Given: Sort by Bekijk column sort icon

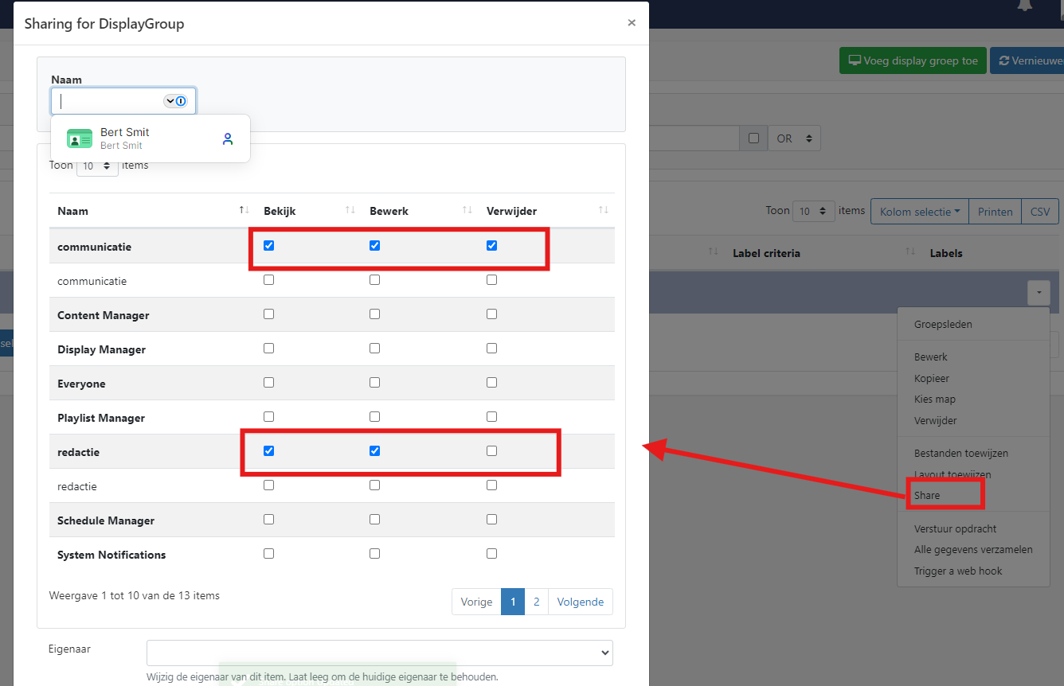Looking at the screenshot, I should (x=350, y=210).
